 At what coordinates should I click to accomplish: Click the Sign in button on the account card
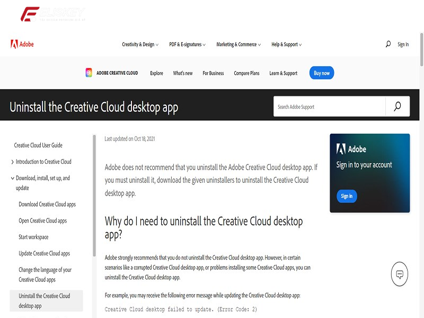[346, 196]
